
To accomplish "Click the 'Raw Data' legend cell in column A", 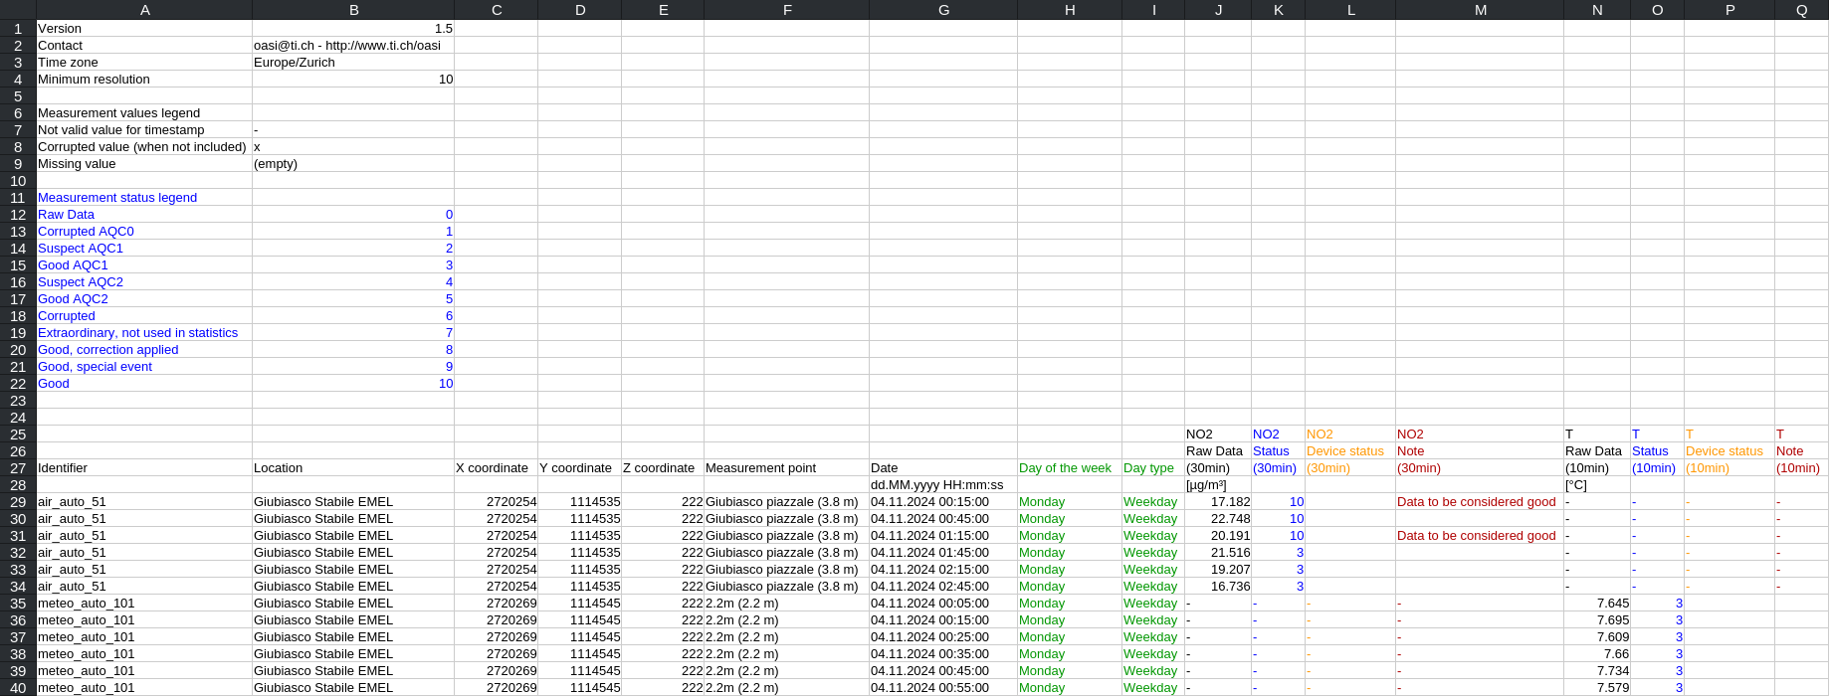I will coord(144,215).
